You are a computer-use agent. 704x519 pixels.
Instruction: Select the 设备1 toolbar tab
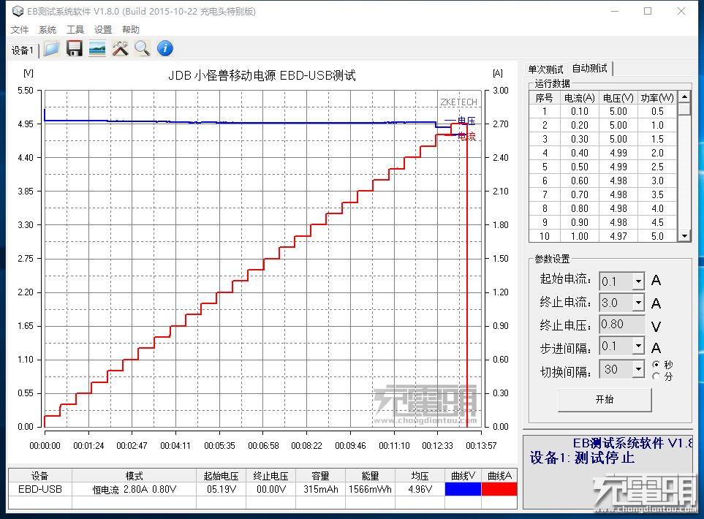tap(23, 50)
